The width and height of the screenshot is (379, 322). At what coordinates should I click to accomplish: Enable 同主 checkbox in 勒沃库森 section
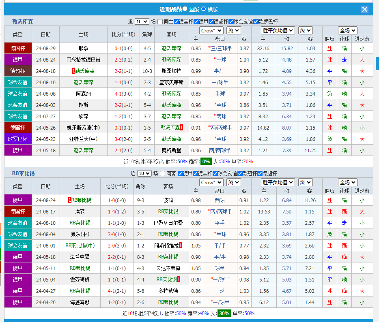pyautogui.click(x=160, y=22)
